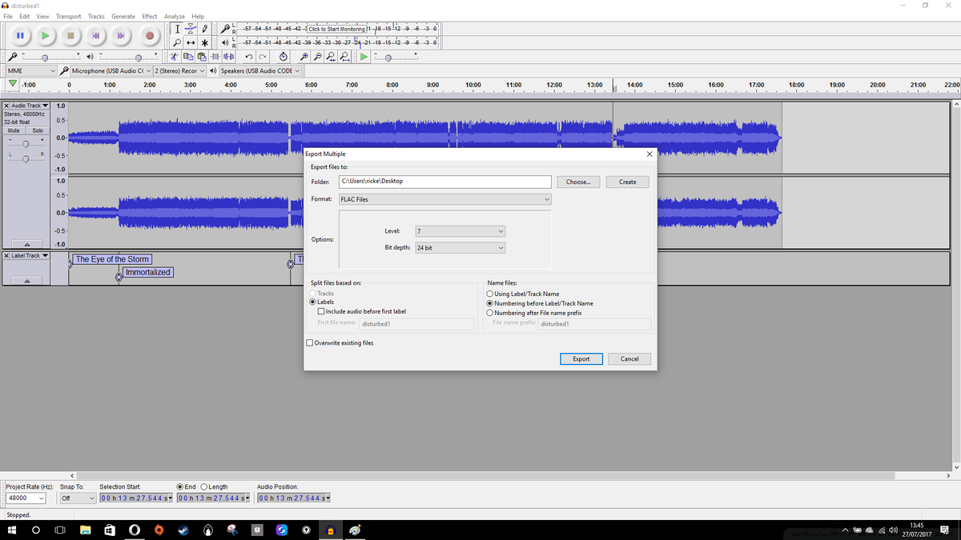
Task: Open the Analyze menu
Action: pyautogui.click(x=175, y=15)
